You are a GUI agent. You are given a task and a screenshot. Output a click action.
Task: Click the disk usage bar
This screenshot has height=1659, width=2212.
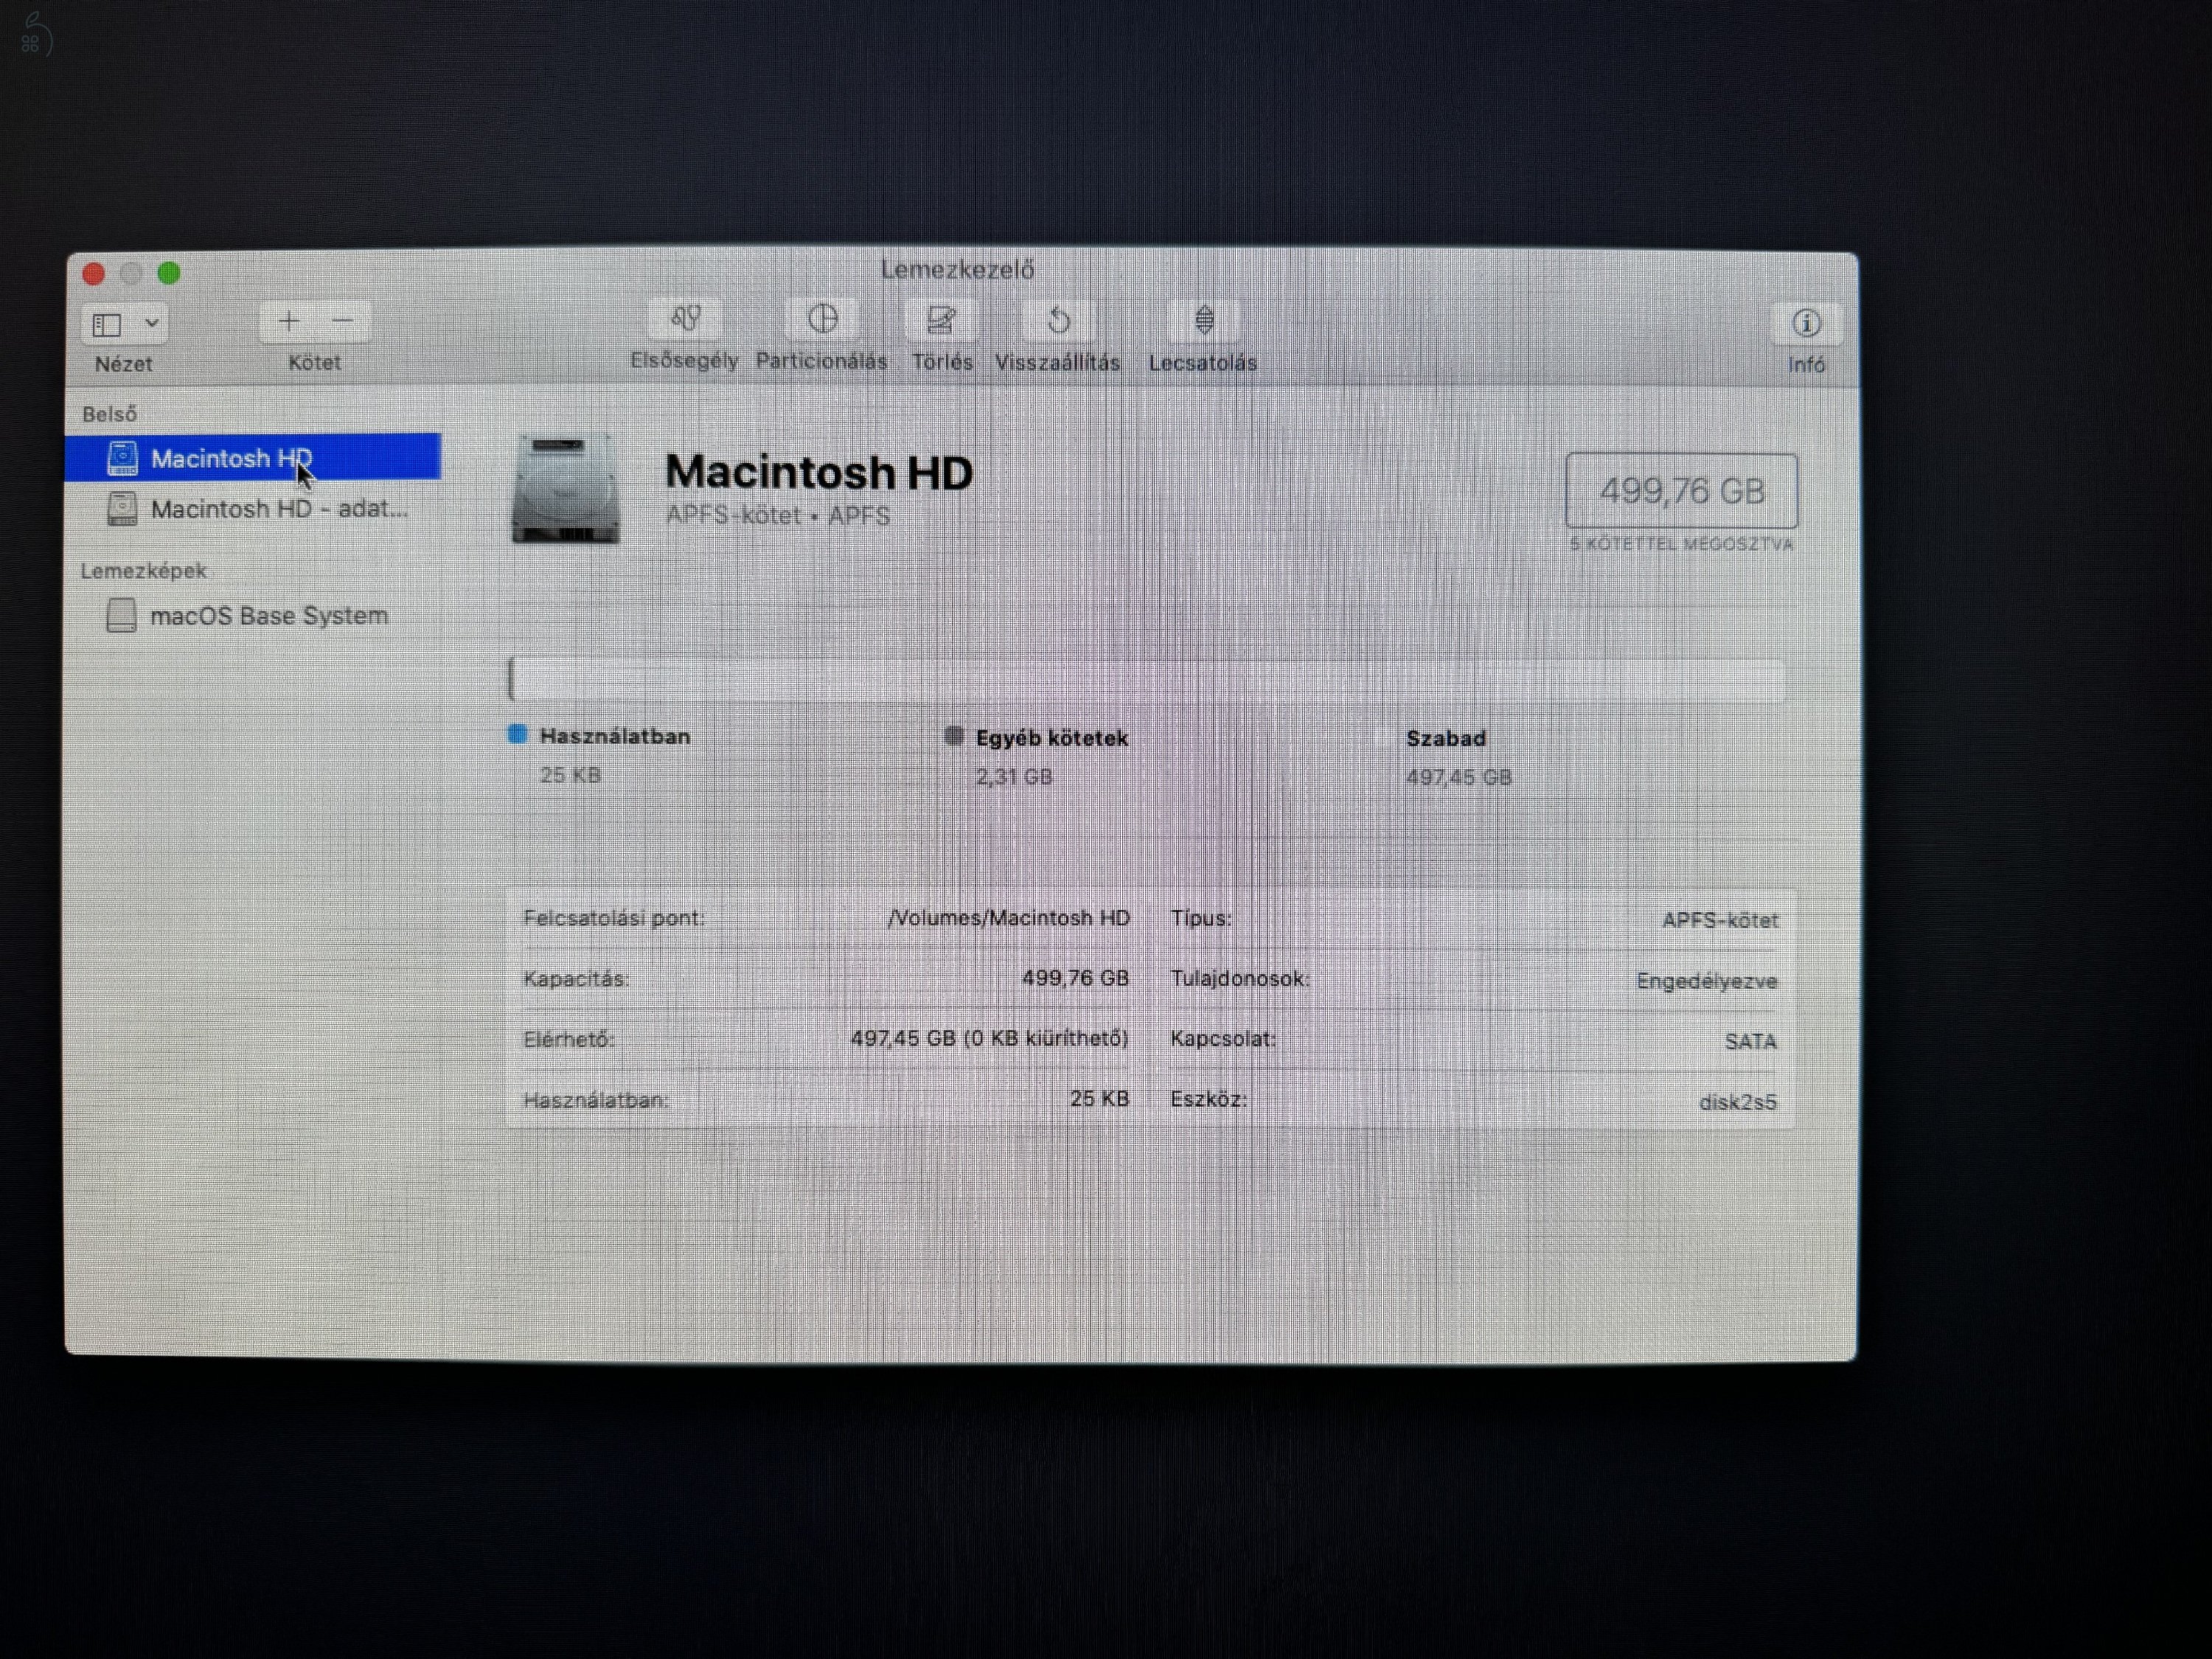click(1147, 679)
